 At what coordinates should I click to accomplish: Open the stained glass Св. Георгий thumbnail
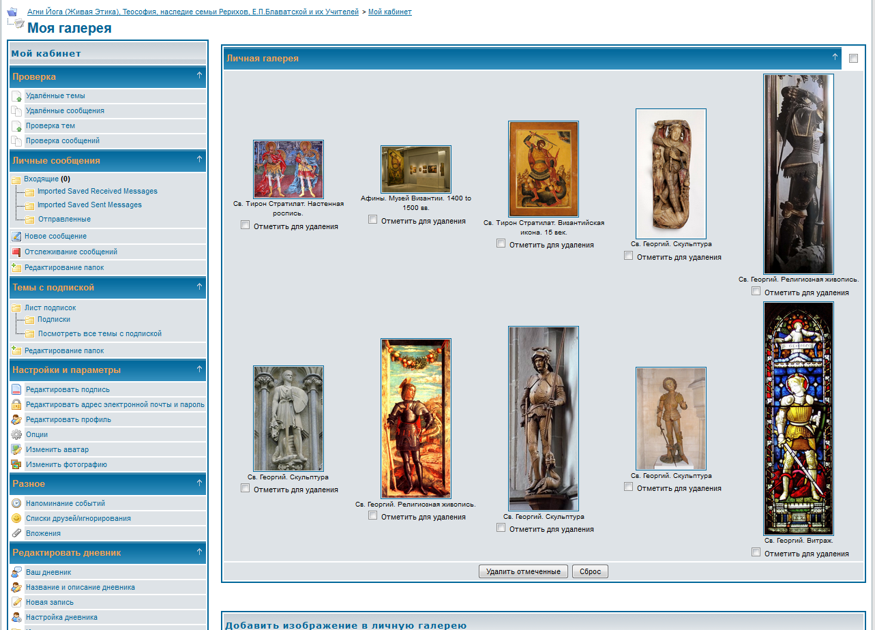[x=798, y=419]
